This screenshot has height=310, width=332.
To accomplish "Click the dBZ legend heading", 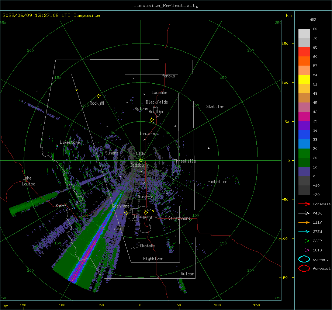I will (313, 20).
